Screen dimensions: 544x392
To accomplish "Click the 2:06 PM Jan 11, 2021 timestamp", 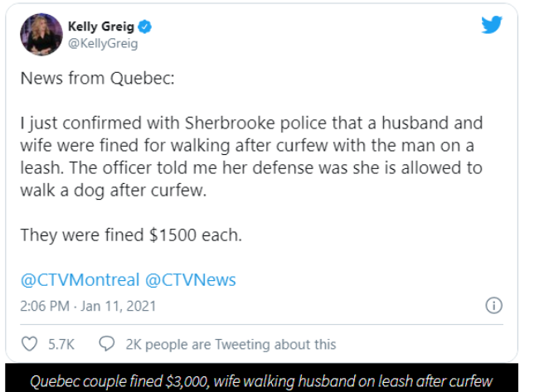I will (x=88, y=306).
